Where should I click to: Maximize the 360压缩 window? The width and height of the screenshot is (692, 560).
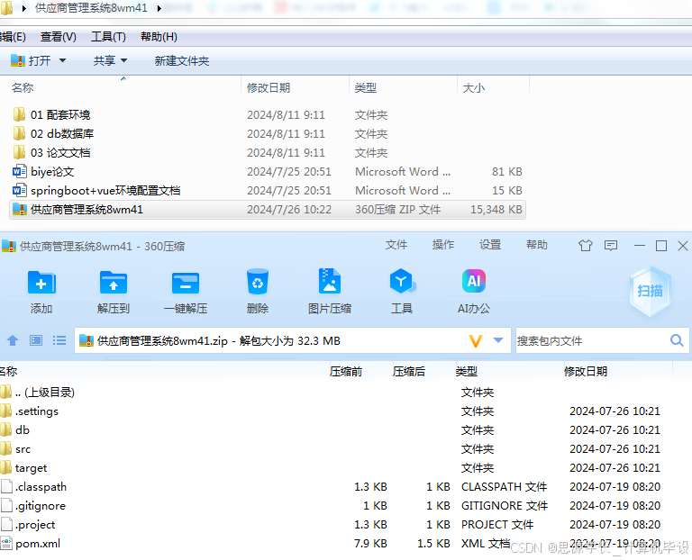(x=661, y=246)
